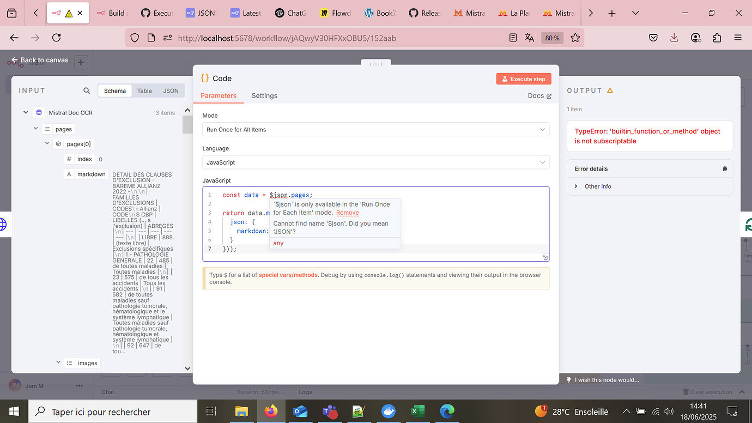The image size is (752, 423).
Task: Open Firefox downloads via the toolbar icon
Action: click(674, 37)
